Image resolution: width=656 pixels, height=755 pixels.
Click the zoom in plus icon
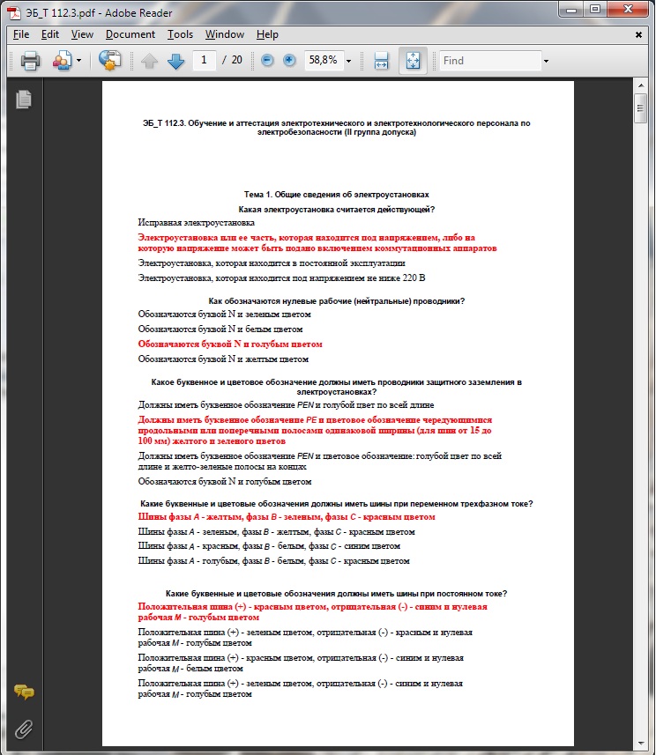coord(288,61)
